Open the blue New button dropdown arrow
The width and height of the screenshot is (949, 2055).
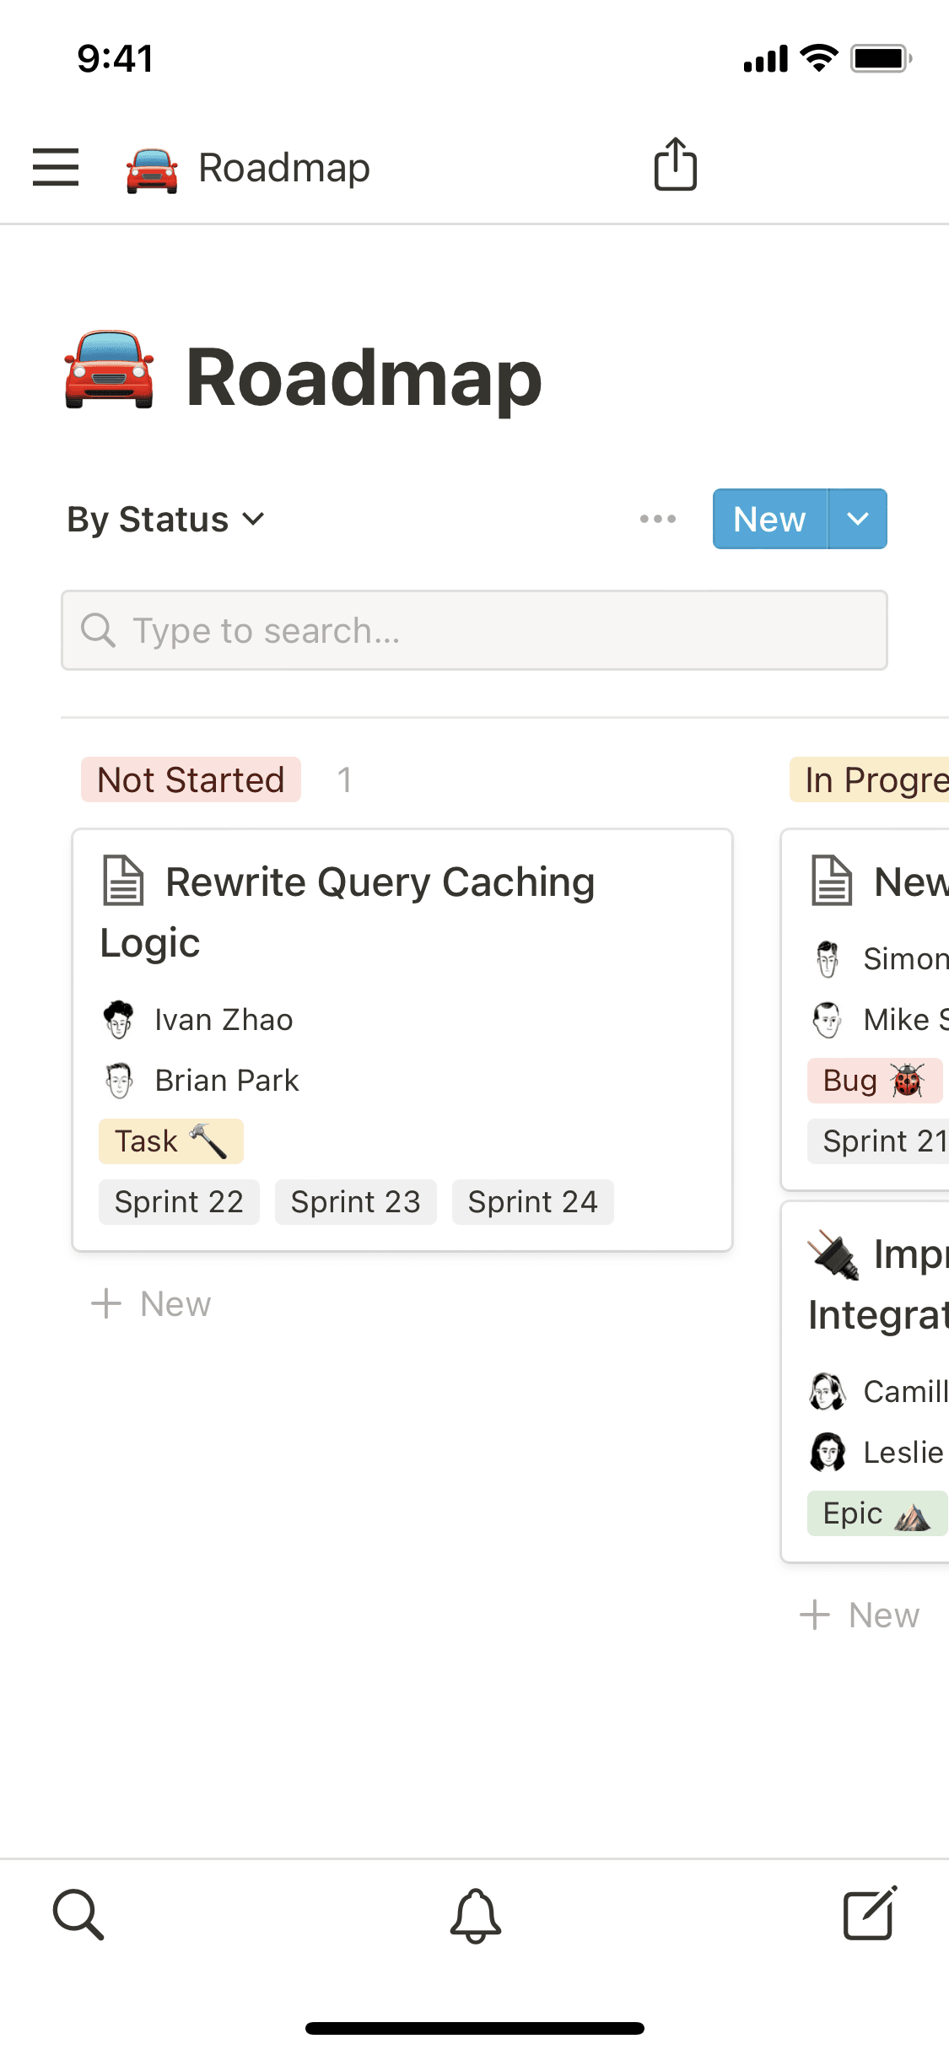tap(857, 519)
